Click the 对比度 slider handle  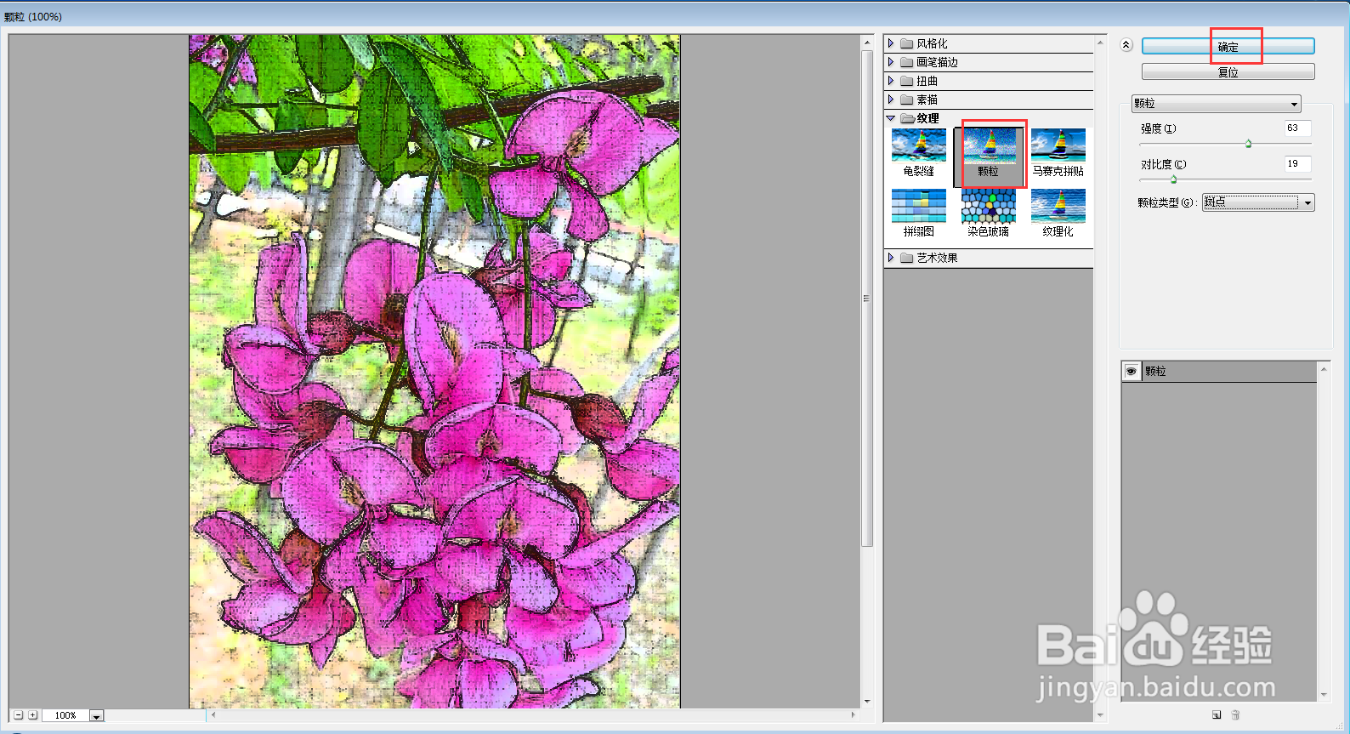pos(1173,179)
